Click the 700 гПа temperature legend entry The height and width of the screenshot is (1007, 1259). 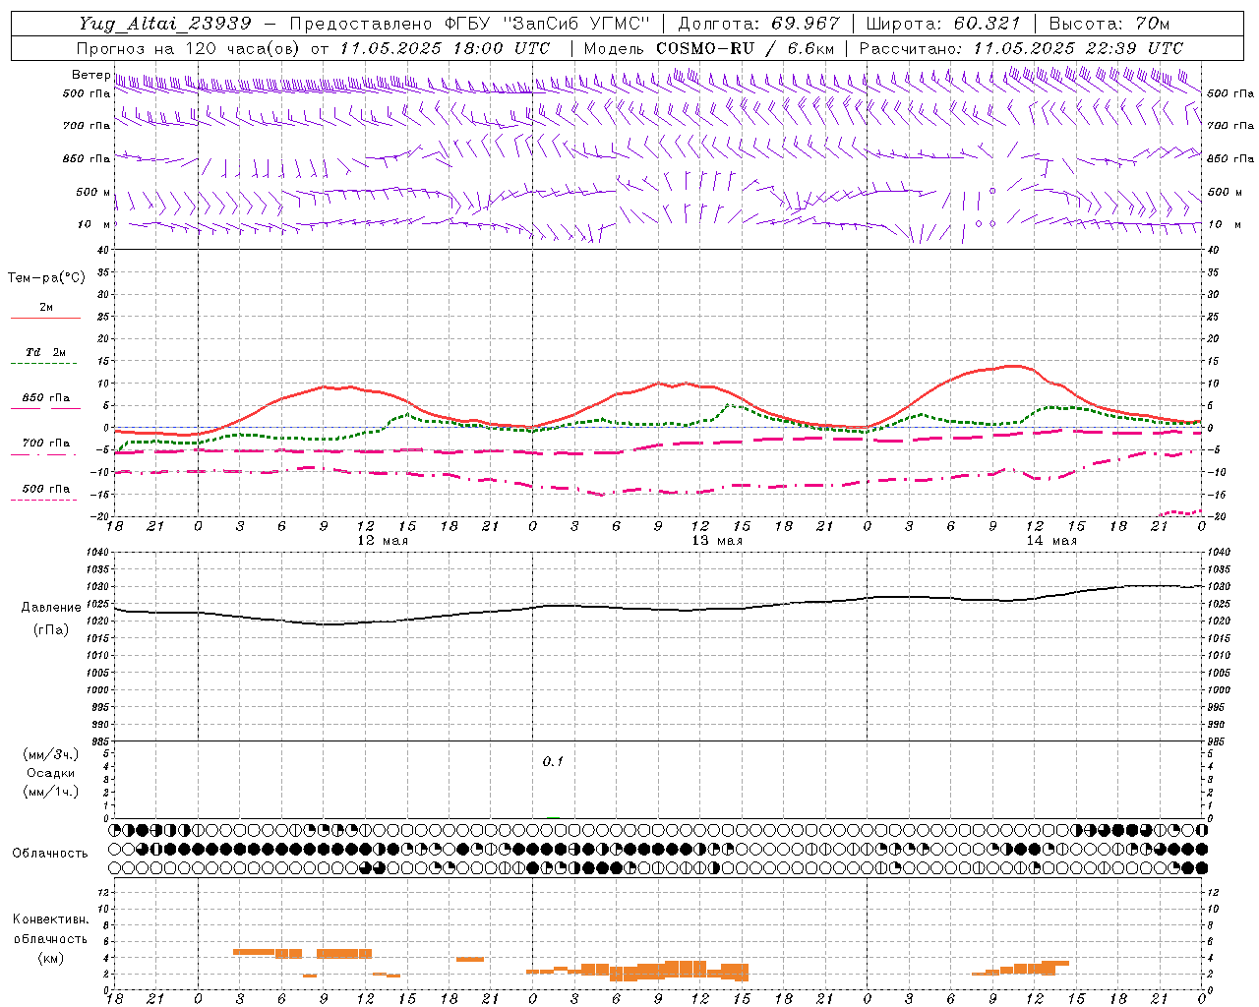pyautogui.click(x=45, y=444)
